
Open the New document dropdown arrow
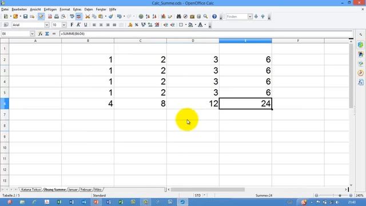11,17
